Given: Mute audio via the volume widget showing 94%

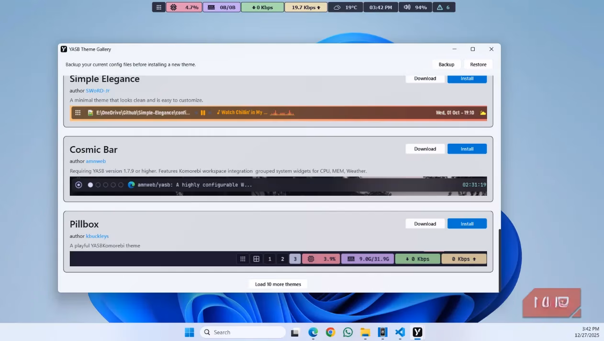Looking at the screenshot, I should [x=415, y=7].
